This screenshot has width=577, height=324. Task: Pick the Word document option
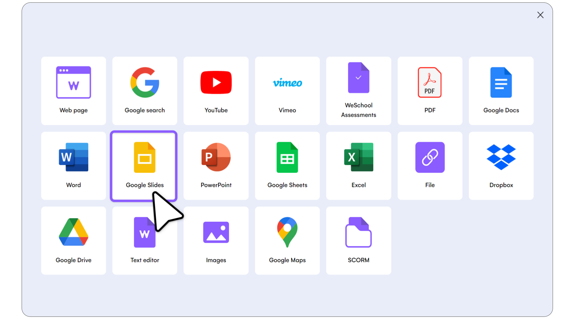pyautogui.click(x=74, y=166)
